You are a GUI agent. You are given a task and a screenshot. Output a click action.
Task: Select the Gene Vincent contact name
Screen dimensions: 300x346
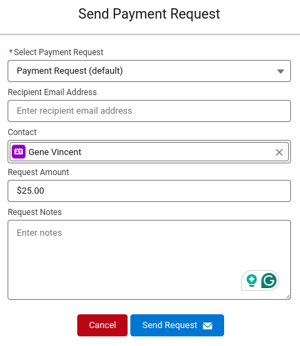pos(54,152)
